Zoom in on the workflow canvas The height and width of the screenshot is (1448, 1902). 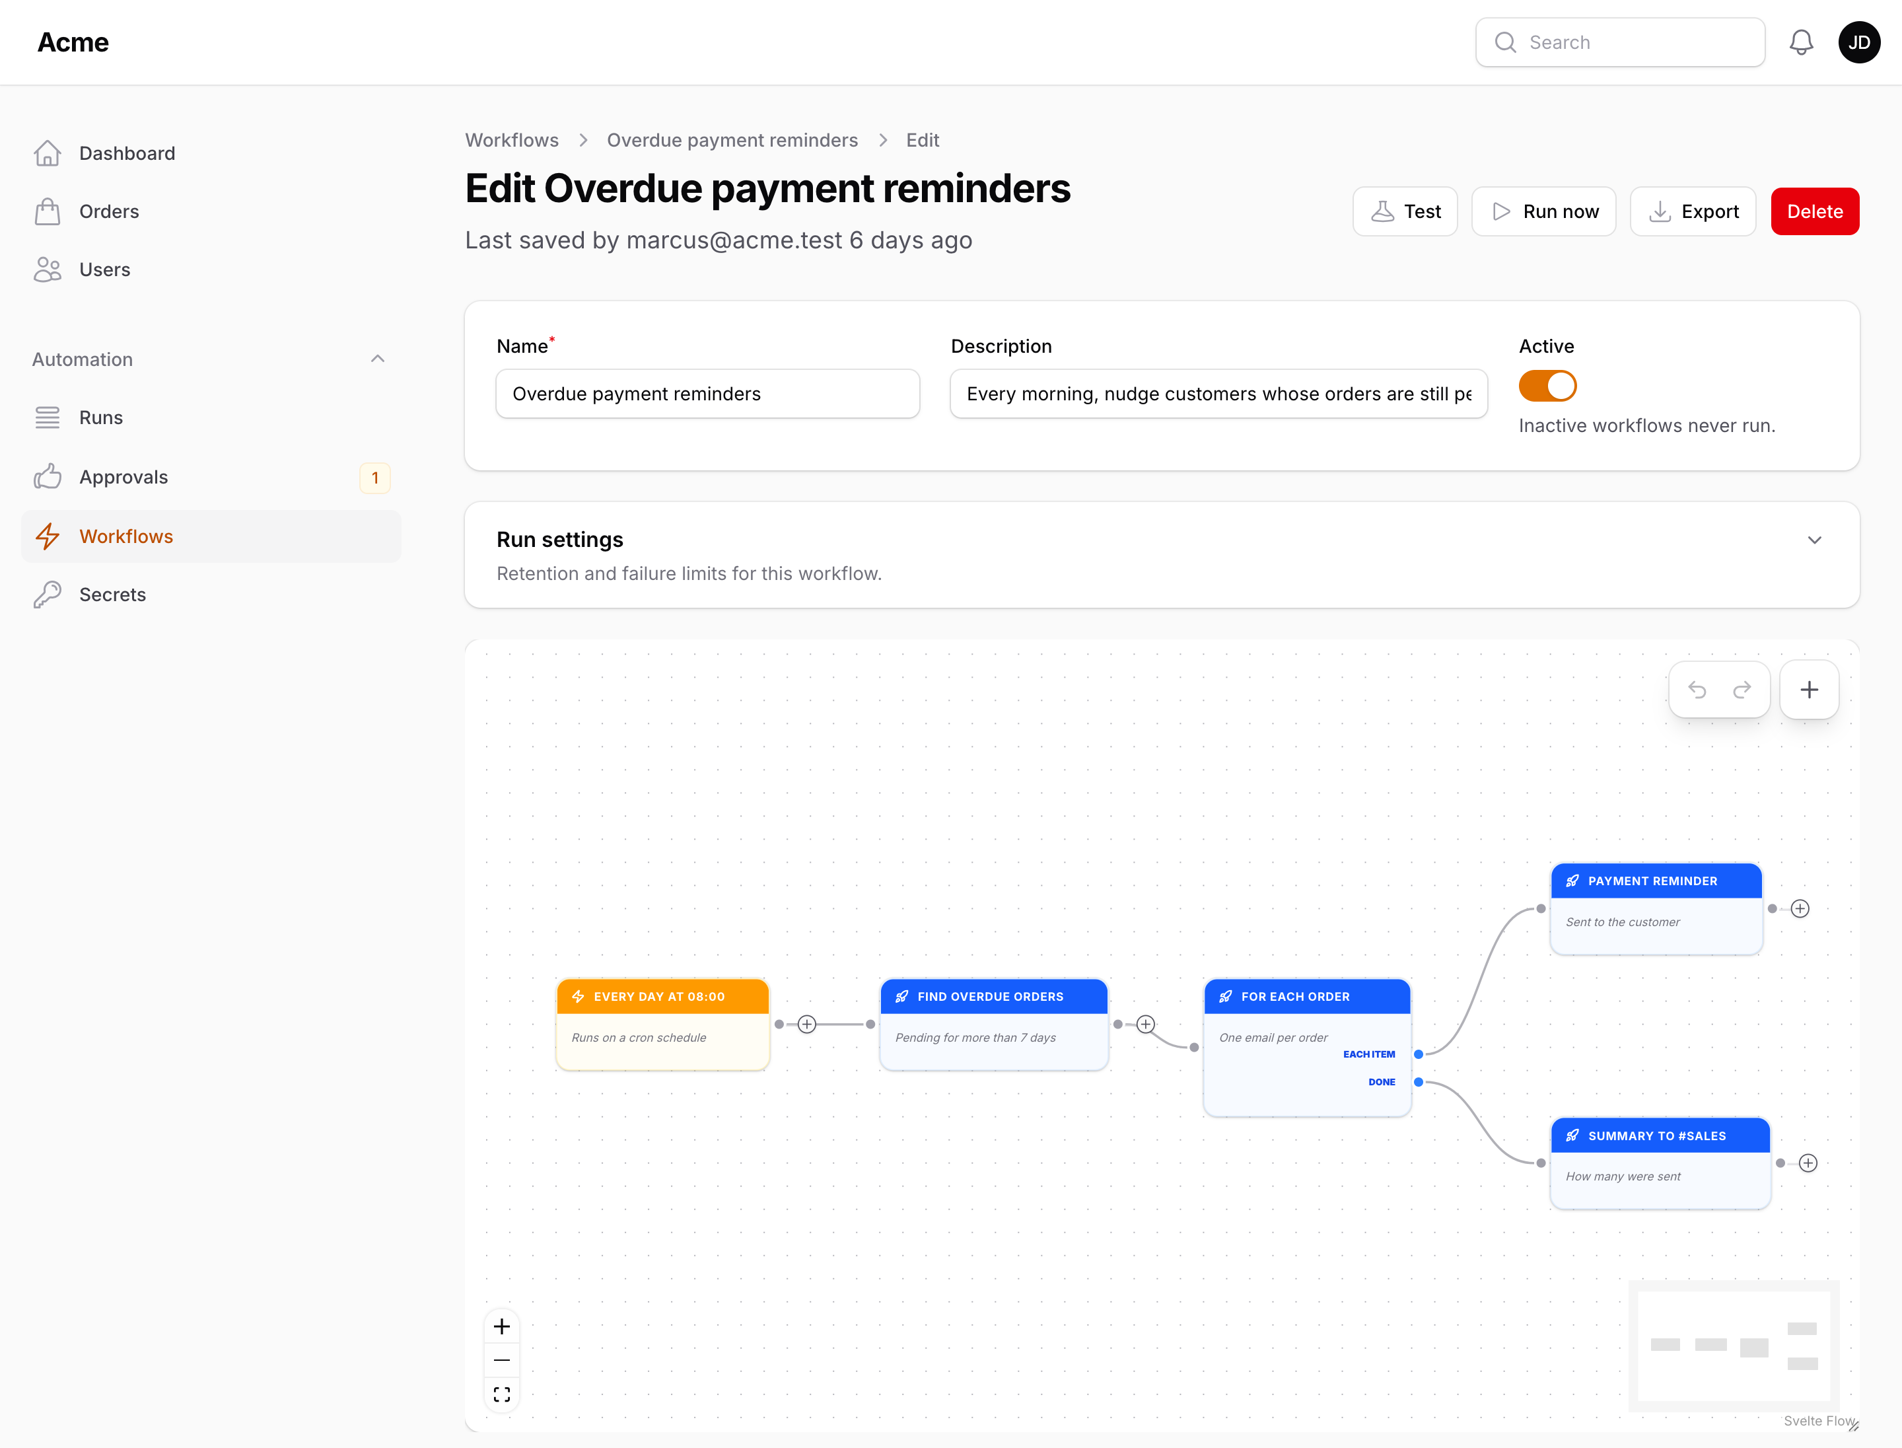tap(501, 1326)
